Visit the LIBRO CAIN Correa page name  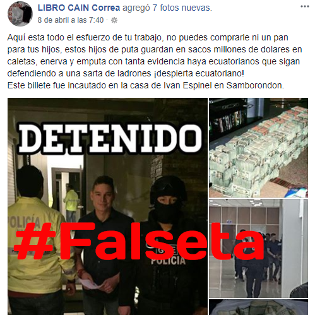(x=79, y=8)
